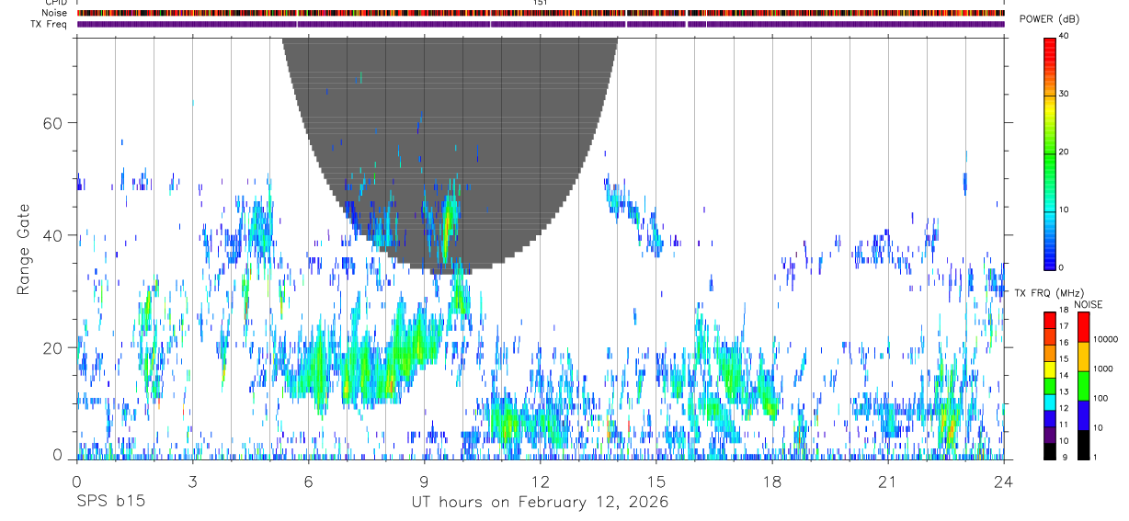Click the "POWER (dB)" colorbar title
Image resolution: width=1129 pixels, height=521 pixels.
(1049, 20)
